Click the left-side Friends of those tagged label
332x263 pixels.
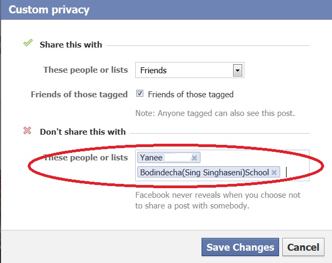click(79, 95)
